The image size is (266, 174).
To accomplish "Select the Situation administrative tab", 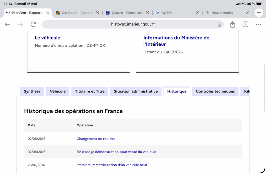I will pyautogui.click(x=136, y=91).
